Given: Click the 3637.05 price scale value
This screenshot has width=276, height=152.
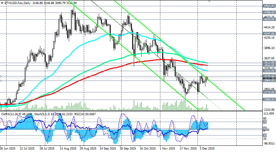Looking at the screenshot, I should click(x=269, y=58).
